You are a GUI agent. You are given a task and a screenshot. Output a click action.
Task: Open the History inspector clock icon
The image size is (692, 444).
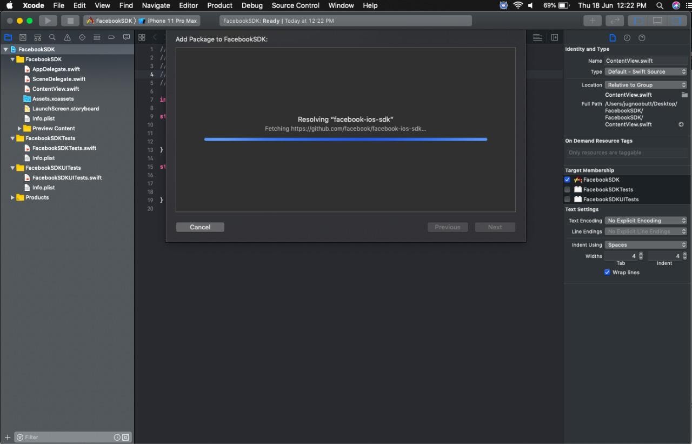point(627,37)
